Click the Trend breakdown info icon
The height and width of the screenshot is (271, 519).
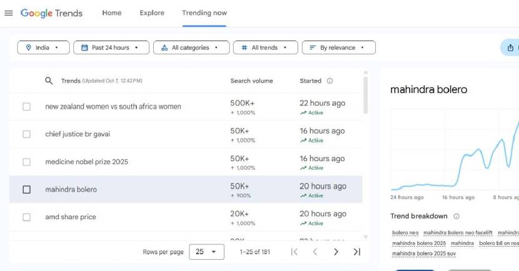pos(456,216)
